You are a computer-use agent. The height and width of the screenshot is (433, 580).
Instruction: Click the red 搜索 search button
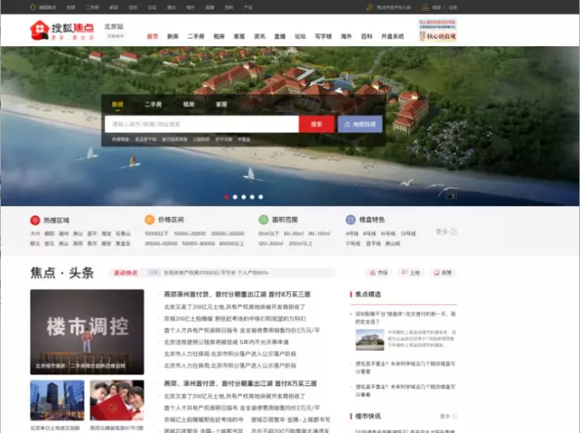[317, 124]
